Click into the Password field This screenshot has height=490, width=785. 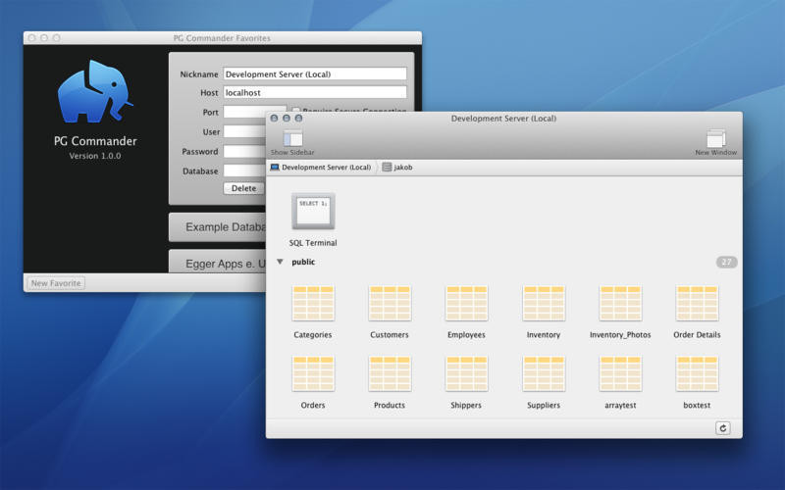(244, 151)
